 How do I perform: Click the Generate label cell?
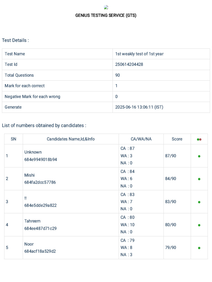(x=57, y=107)
